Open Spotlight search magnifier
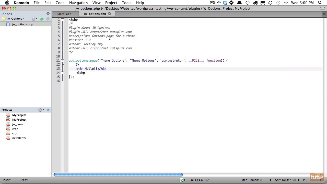Screen dimensions: 327x184 click(320, 3)
